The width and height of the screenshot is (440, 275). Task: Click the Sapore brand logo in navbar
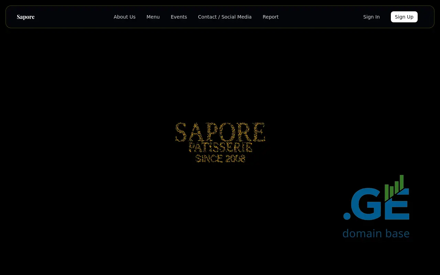click(25, 17)
